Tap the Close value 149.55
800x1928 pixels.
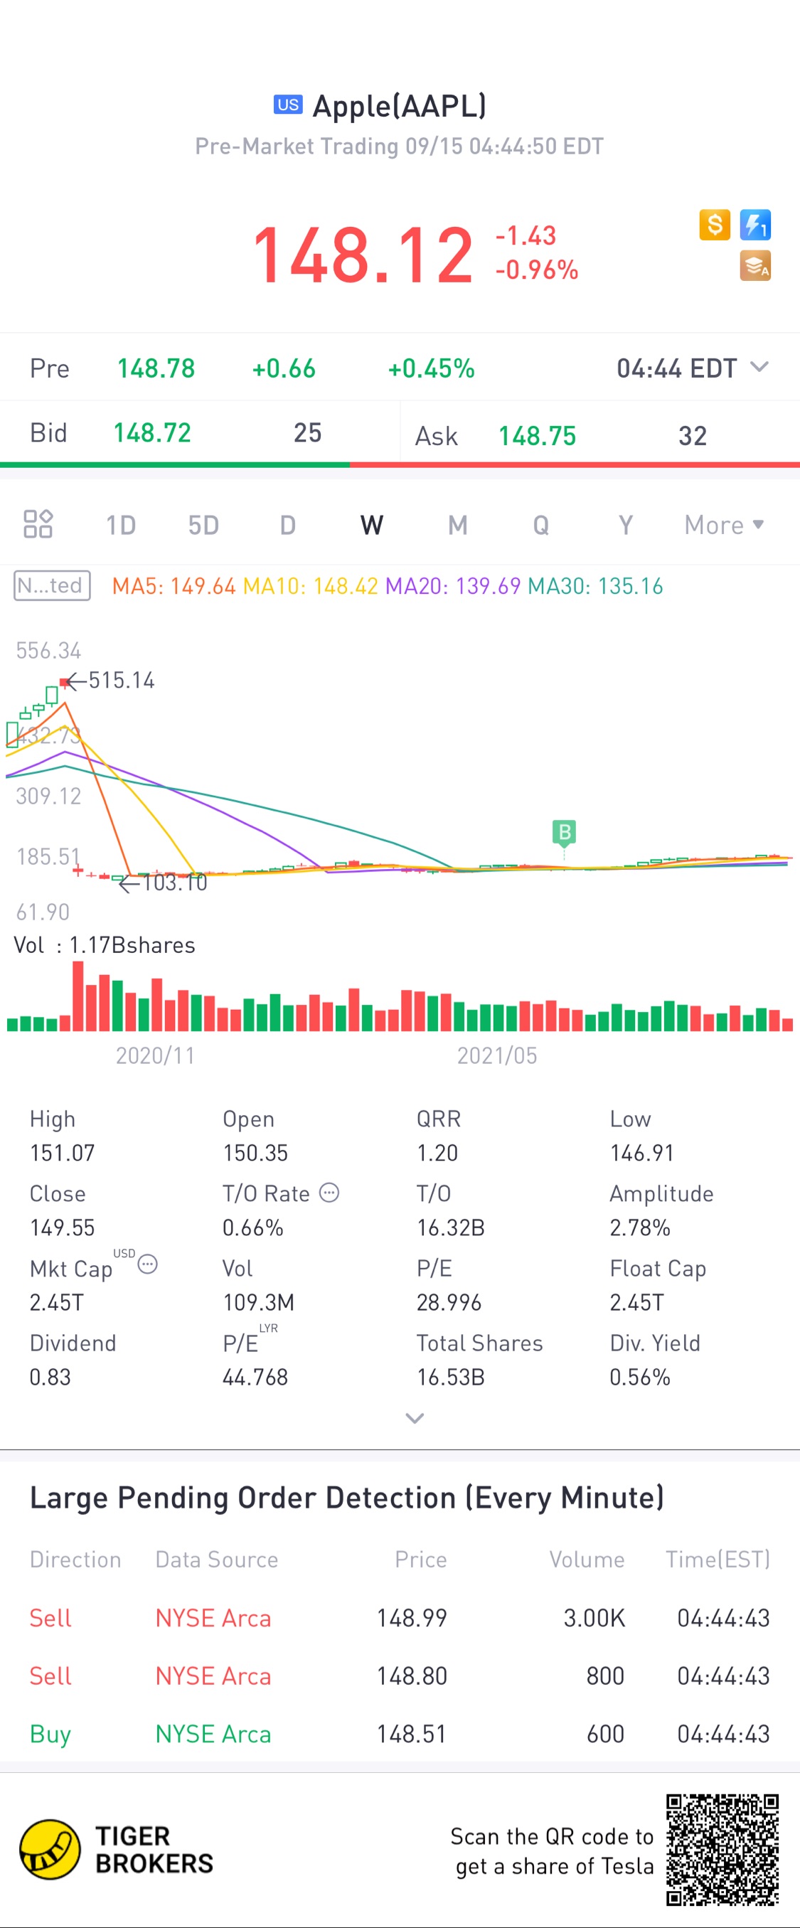click(62, 1227)
